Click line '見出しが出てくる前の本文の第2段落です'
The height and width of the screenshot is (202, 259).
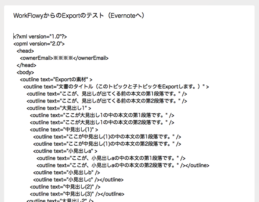coord(107,101)
